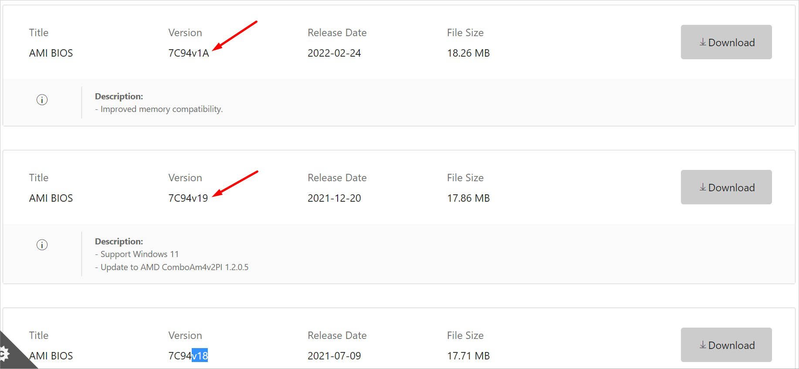Viewport: 799px width, 369px height.
Task: Click the 17.71 MB file size
Action: point(468,356)
